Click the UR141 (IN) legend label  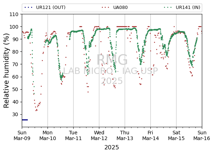pyautogui.click(x=188, y=8)
